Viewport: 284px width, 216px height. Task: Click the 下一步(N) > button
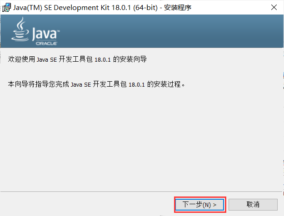200,205
